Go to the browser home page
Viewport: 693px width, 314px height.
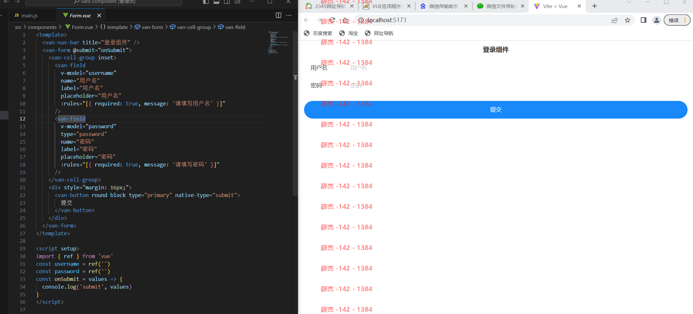pyautogui.click(x=345, y=20)
